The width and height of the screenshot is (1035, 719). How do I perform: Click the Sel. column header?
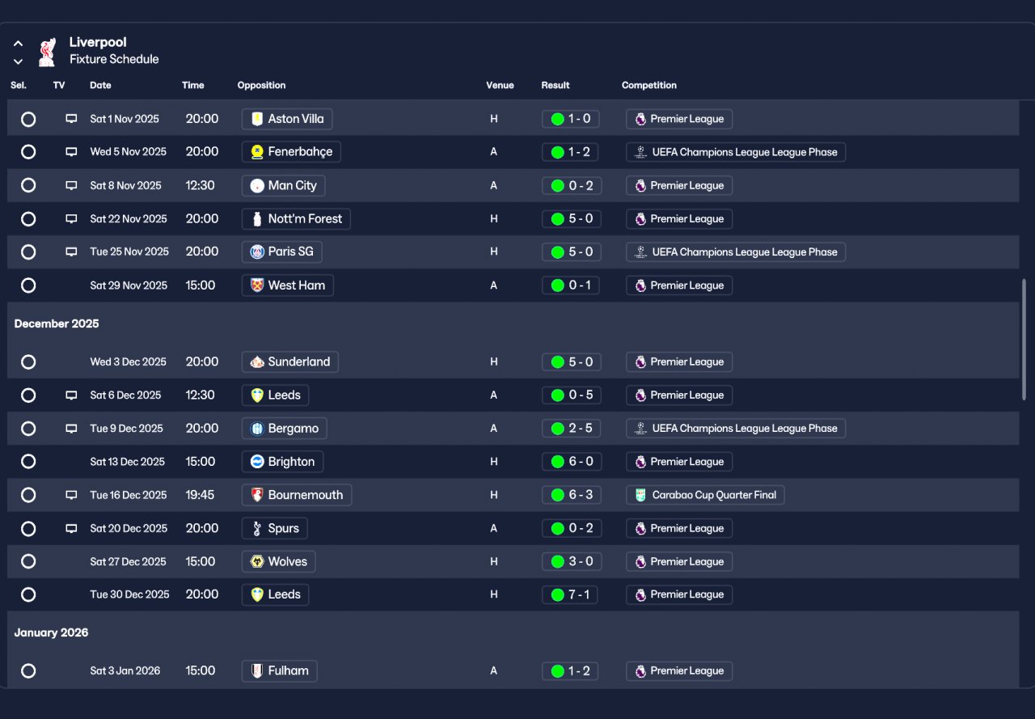(19, 85)
